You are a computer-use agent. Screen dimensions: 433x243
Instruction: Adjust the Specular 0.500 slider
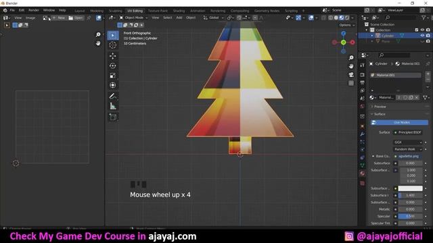pyautogui.click(x=411, y=216)
